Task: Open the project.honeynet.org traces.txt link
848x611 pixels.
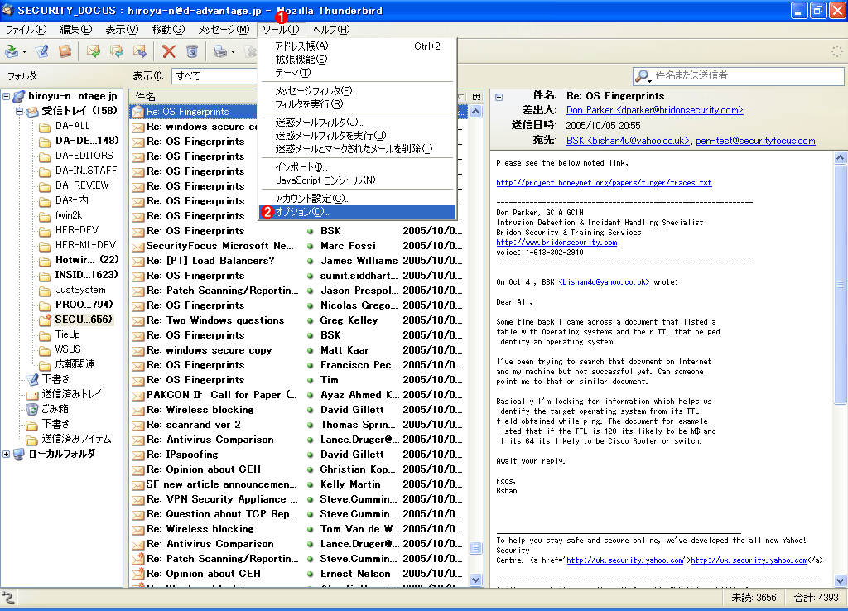Action: pos(604,183)
